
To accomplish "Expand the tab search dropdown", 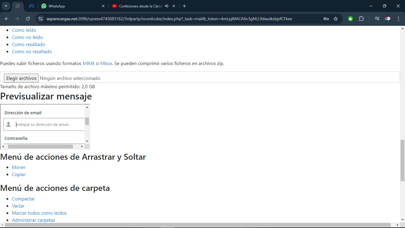I will pyautogui.click(x=6, y=6).
